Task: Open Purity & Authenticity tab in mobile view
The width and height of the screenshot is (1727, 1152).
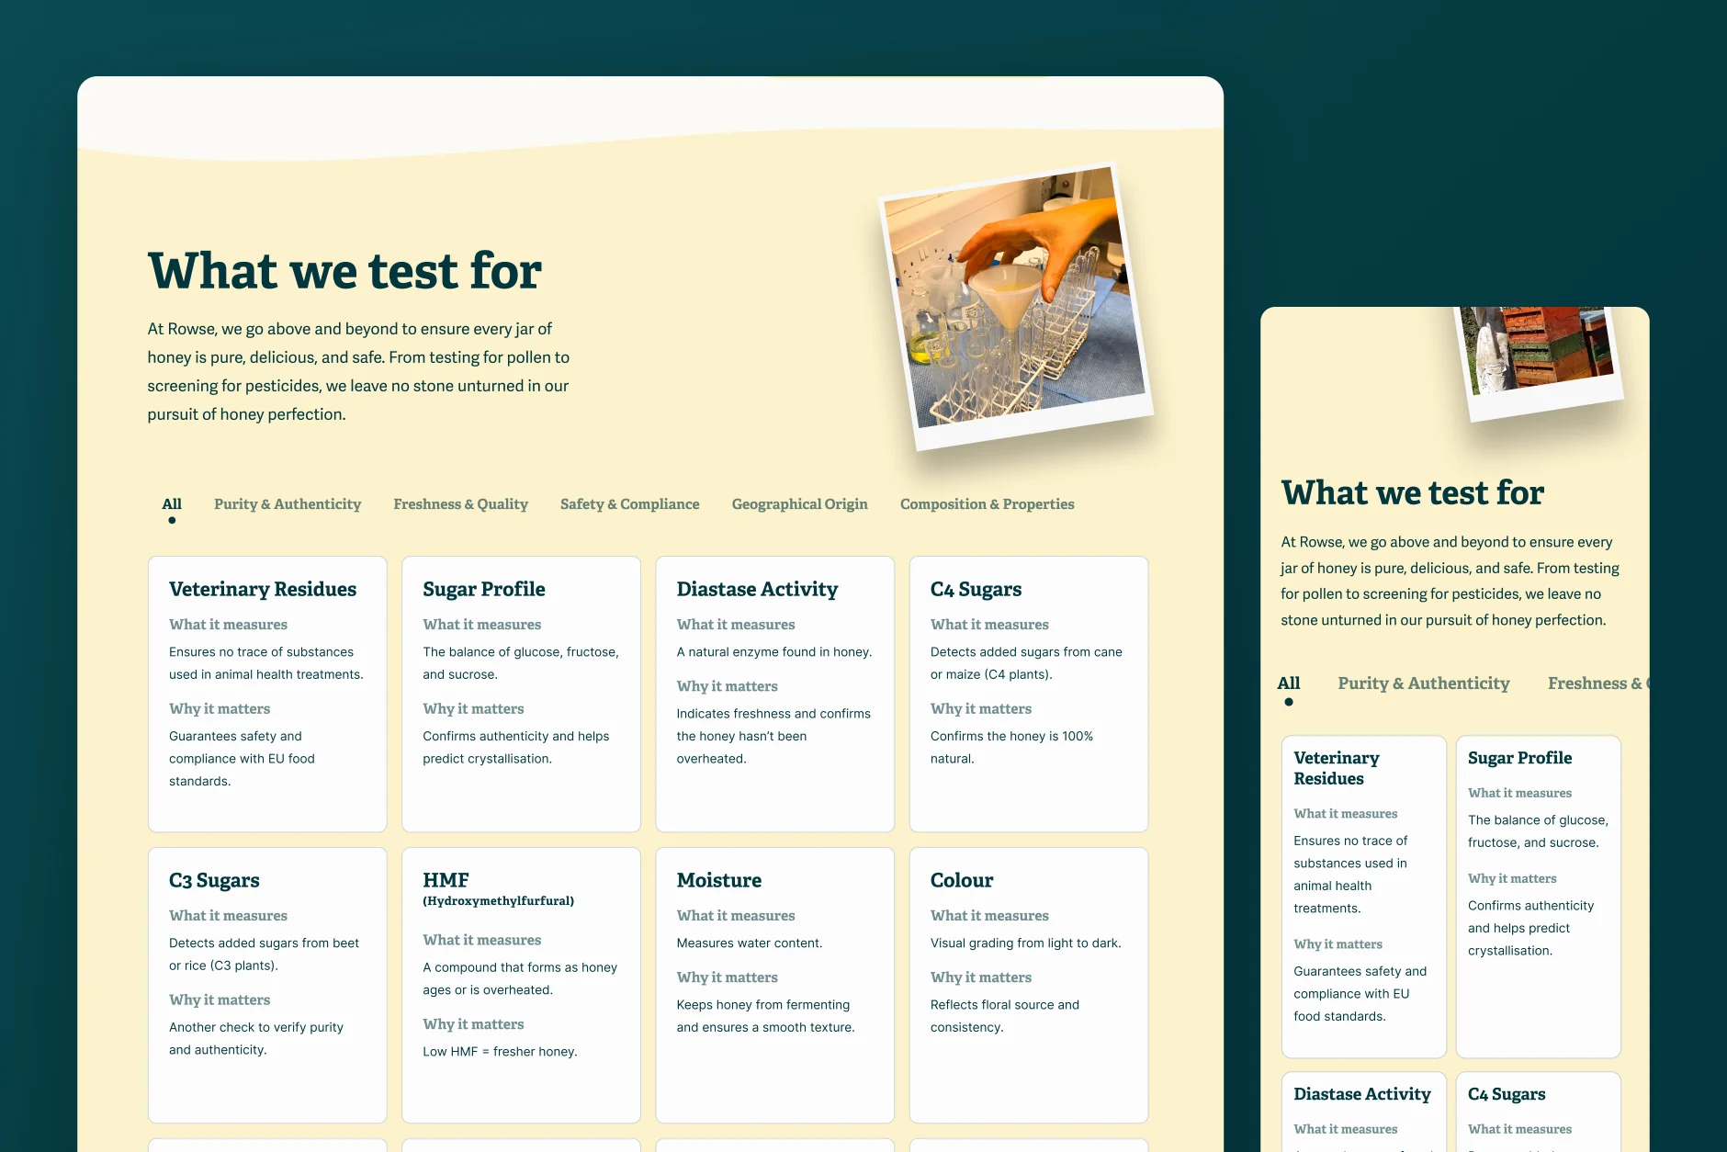Action: tap(1424, 683)
